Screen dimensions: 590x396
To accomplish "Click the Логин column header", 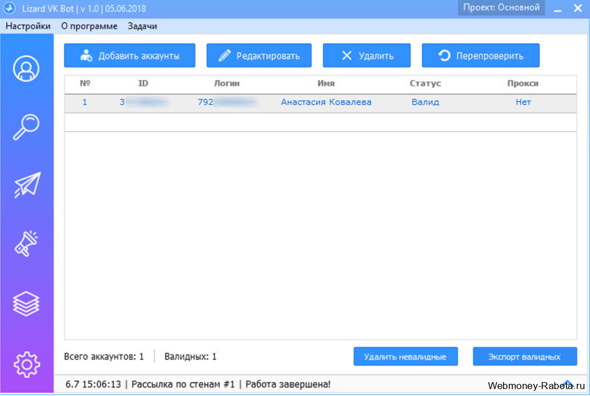I will (x=226, y=83).
